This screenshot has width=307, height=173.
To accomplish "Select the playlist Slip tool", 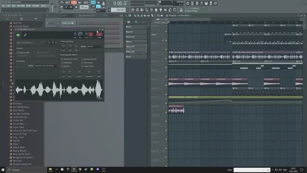I will point(148,15).
